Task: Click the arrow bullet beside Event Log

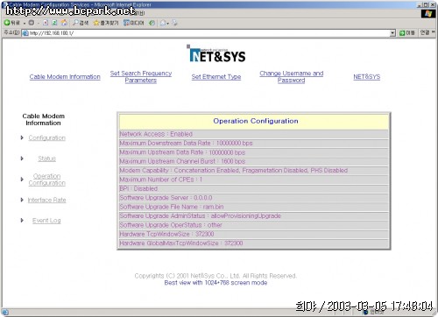Action: (22, 220)
